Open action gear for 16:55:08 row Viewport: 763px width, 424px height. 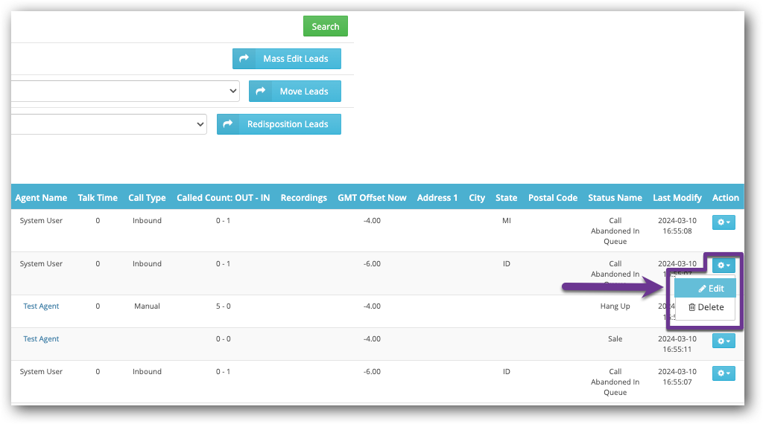tap(724, 222)
